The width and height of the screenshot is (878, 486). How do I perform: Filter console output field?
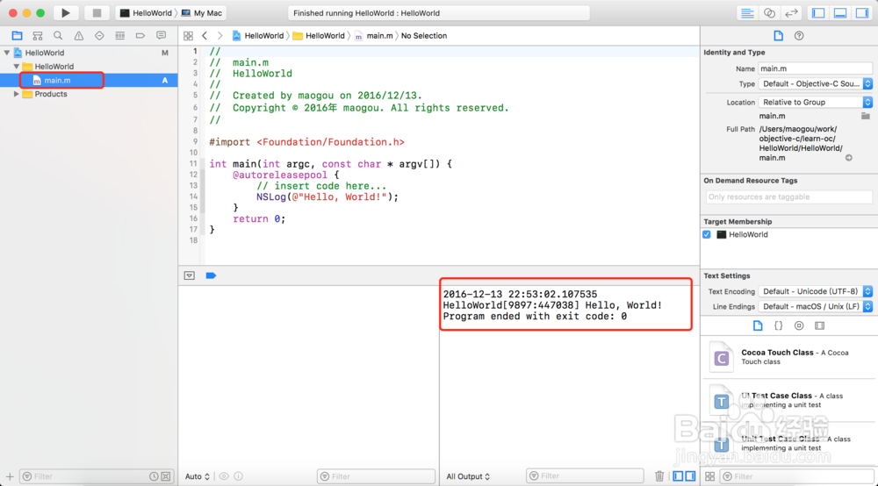(585, 476)
